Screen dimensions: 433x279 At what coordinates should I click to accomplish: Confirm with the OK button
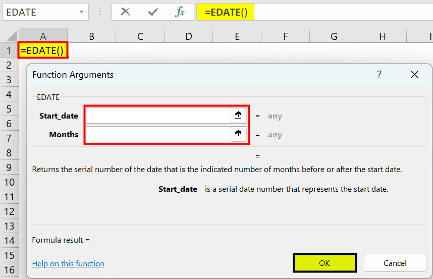325,263
